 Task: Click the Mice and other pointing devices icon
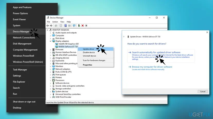pos(54,63)
